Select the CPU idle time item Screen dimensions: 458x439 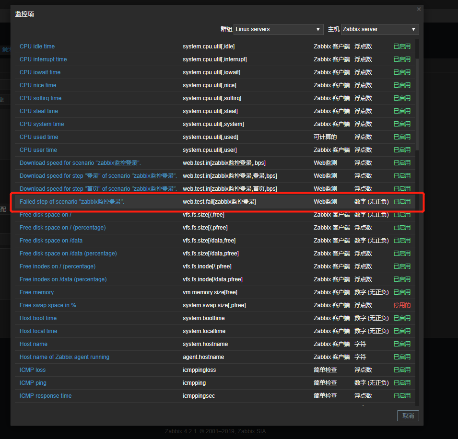37,46
